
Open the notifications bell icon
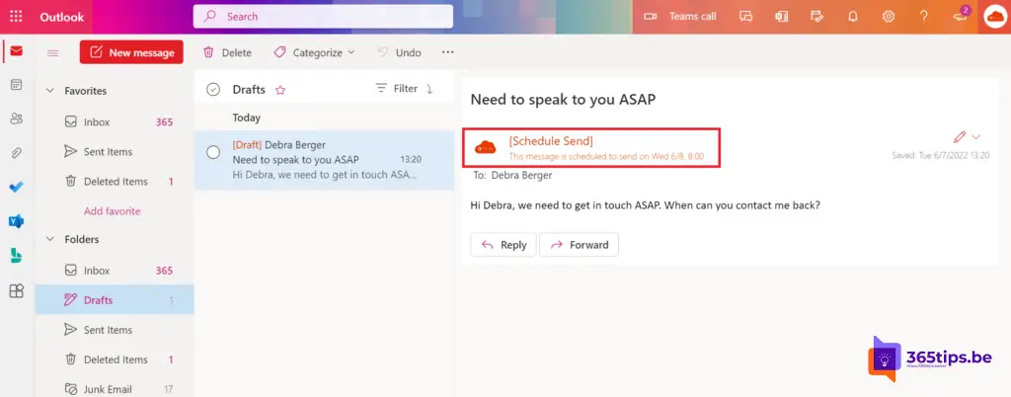(853, 17)
